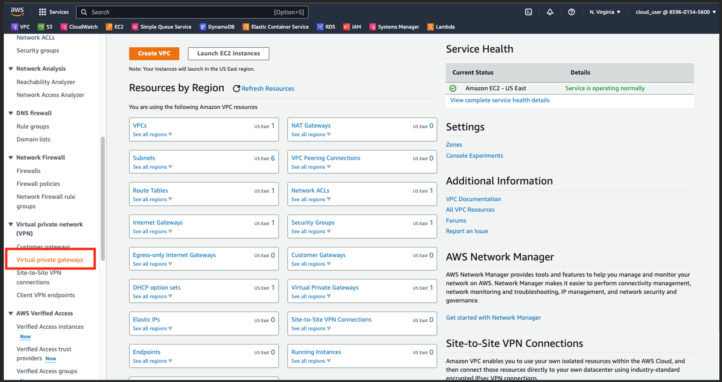Open the DynamoDB shortcut in favorites bar
This screenshot has height=382, width=722.
pyautogui.click(x=217, y=27)
